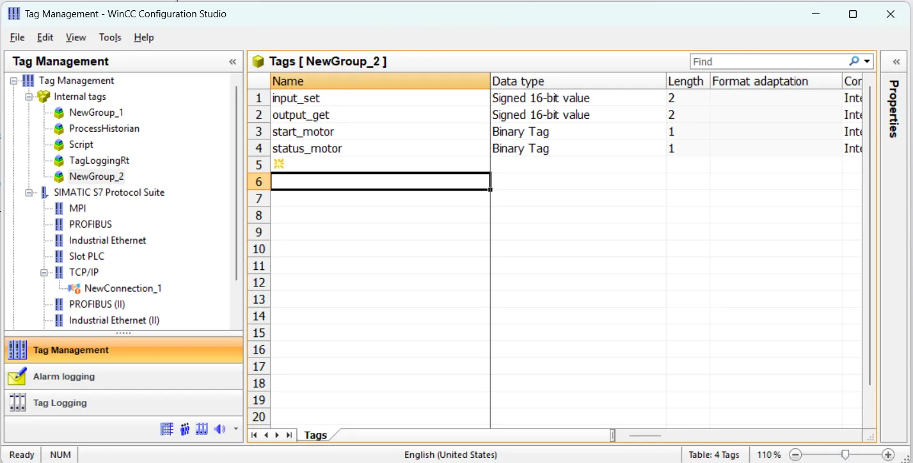Open the Edit menu

tap(45, 37)
